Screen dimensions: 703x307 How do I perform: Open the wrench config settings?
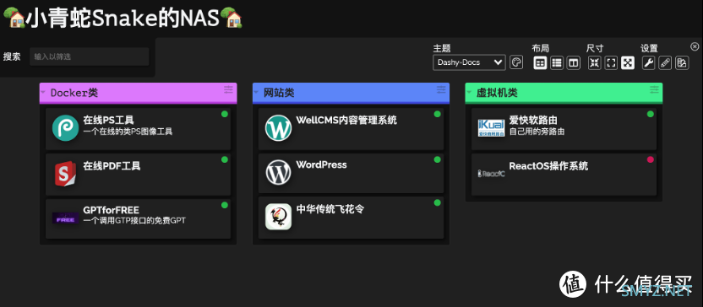click(x=648, y=63)
